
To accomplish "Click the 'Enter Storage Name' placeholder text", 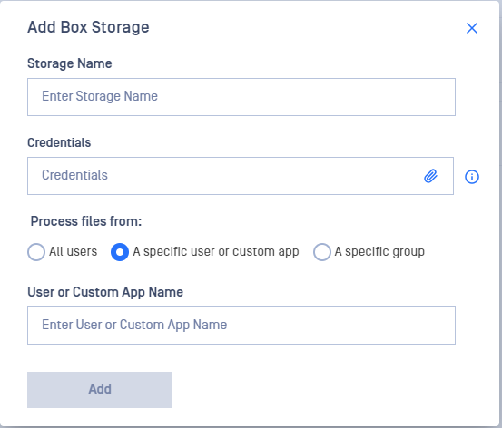I will [x=100, y=96].
